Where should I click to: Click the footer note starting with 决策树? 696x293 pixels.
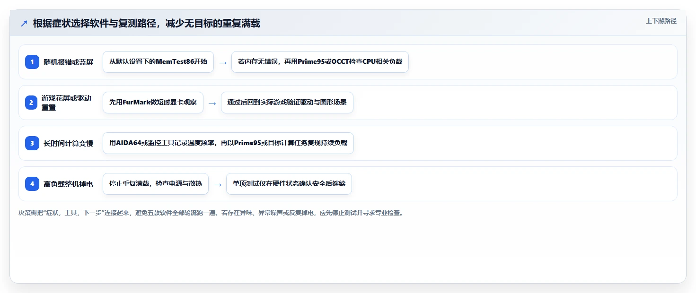click(211, 213)
